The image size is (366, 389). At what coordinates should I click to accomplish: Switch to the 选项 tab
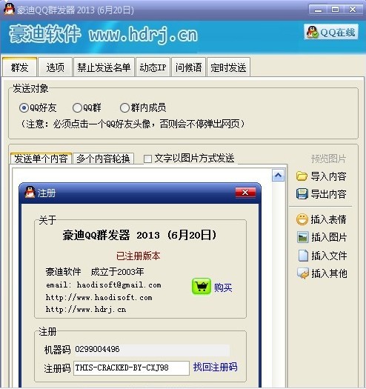coord(55,67)
